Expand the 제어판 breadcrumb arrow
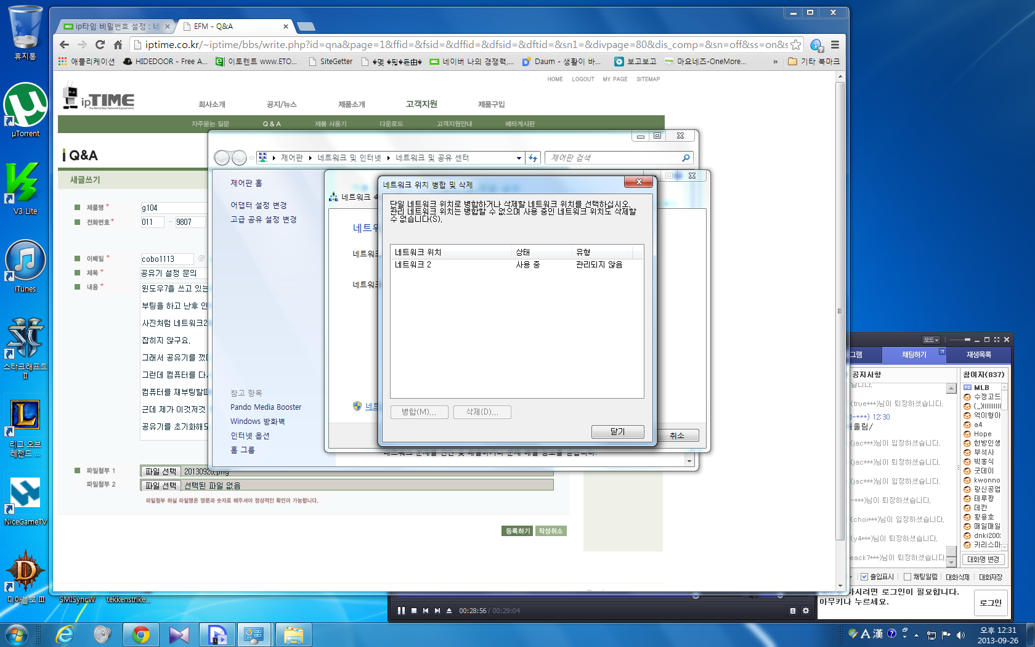Image resolution: width=1035 pixels, height=647 pixels. coord(310,158)
